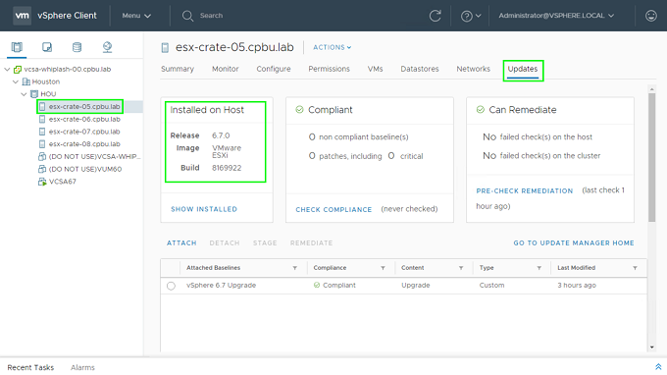Viewport: 667px width, 375px height.
Task: Click the vertical scrollbar thumb
Action: pyautogui.click(x=651, y=157)
